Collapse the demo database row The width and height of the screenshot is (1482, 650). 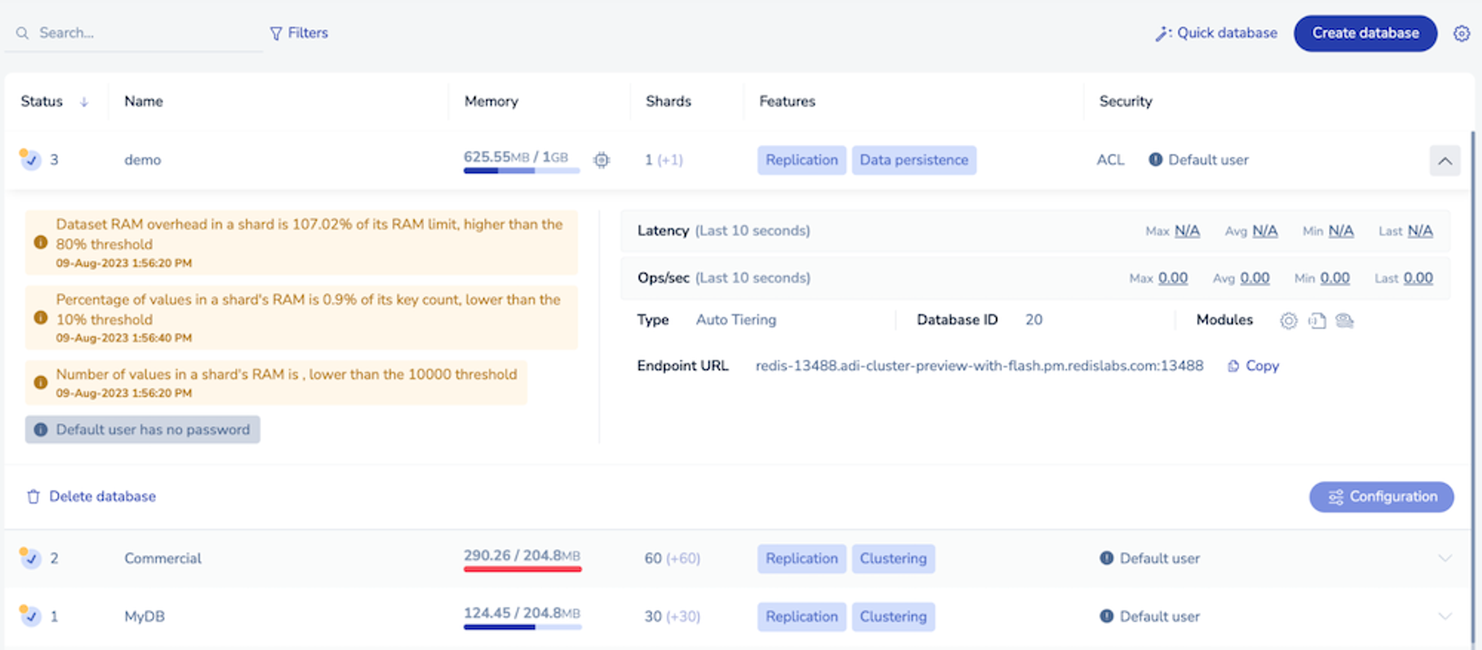point(1445,160)
